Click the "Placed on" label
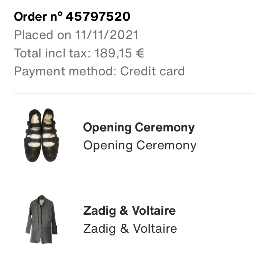The height and width of the screenshot is (259, 254). (x=43, y=35)
